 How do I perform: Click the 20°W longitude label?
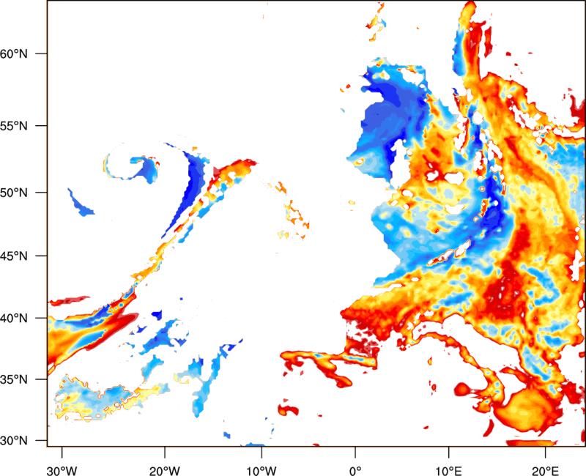(164, 471)
